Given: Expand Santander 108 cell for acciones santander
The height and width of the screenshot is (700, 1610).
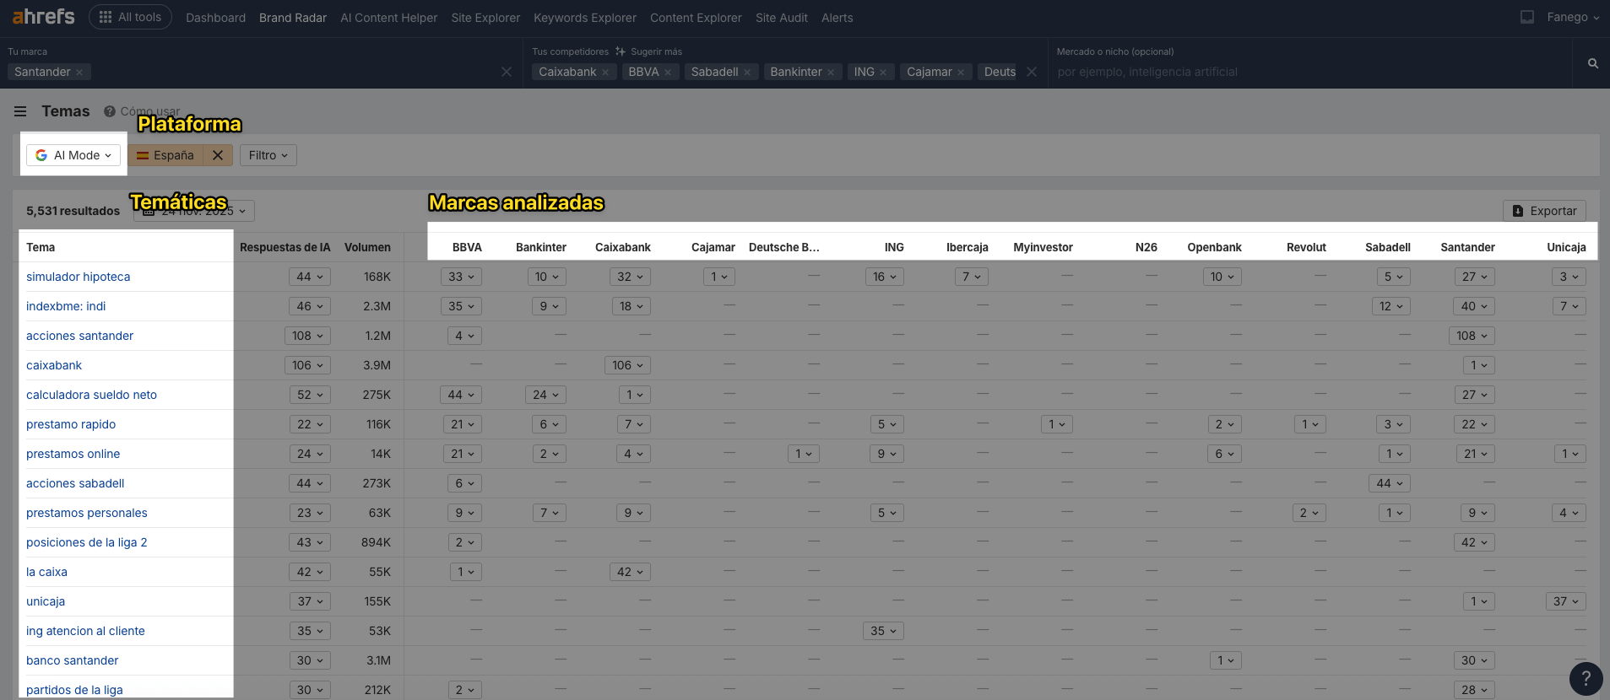Looking at the screenshot, I should click(x=1472, y=336).
